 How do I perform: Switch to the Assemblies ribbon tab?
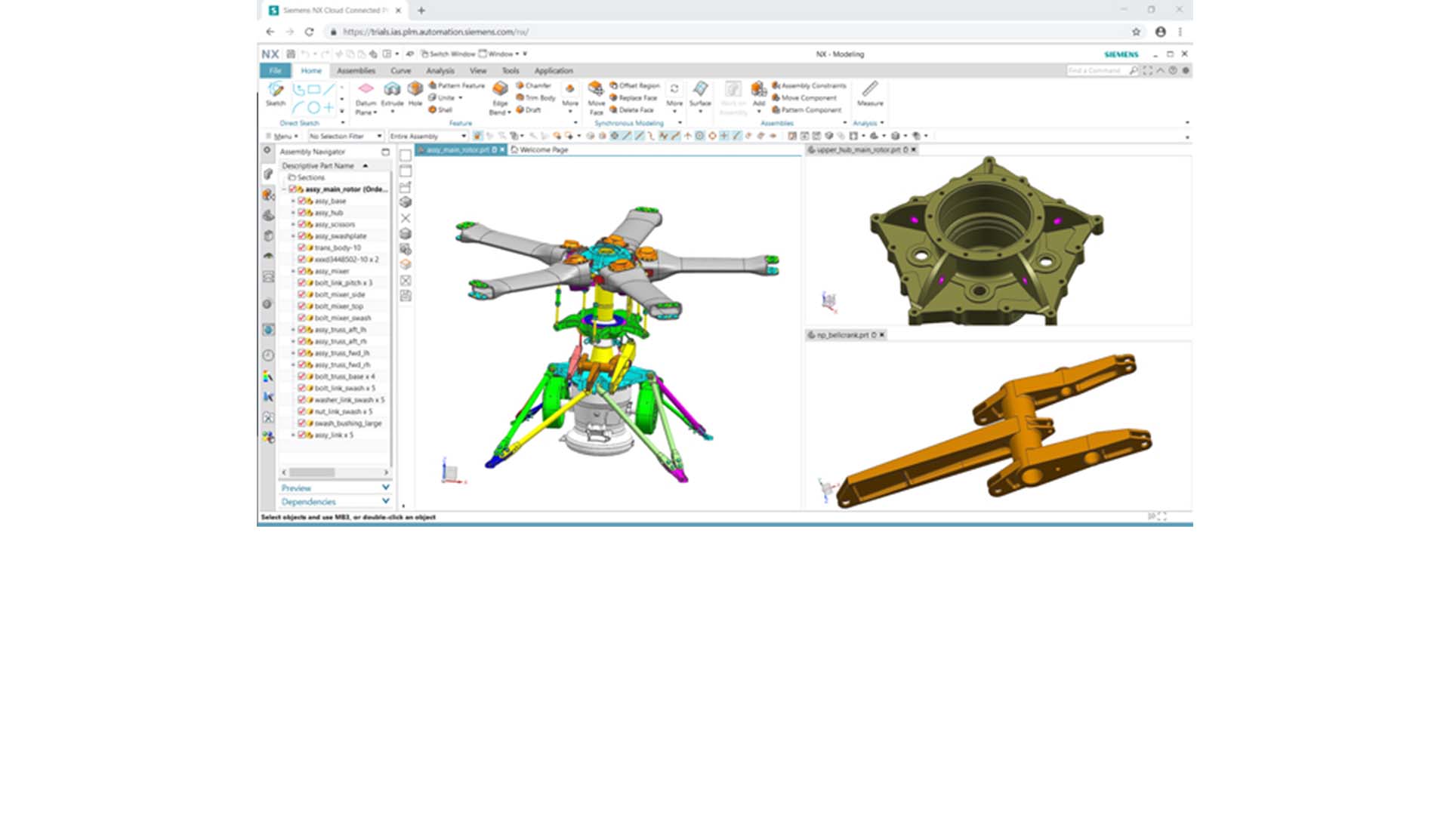click(x=355, y=70)
